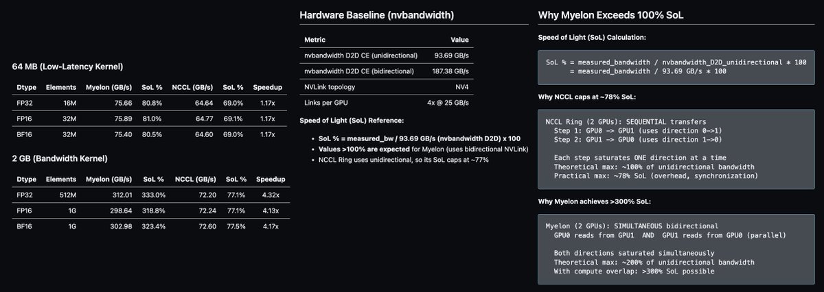Click 'Myelon (2 GPUs): SIMULTANEOUS bidirectional' line
Viewport: 824px width, 292px height.
pos(632,226)
